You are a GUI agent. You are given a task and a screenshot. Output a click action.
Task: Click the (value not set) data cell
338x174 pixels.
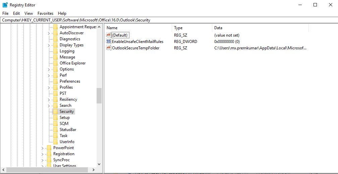[x=227, y=35]
